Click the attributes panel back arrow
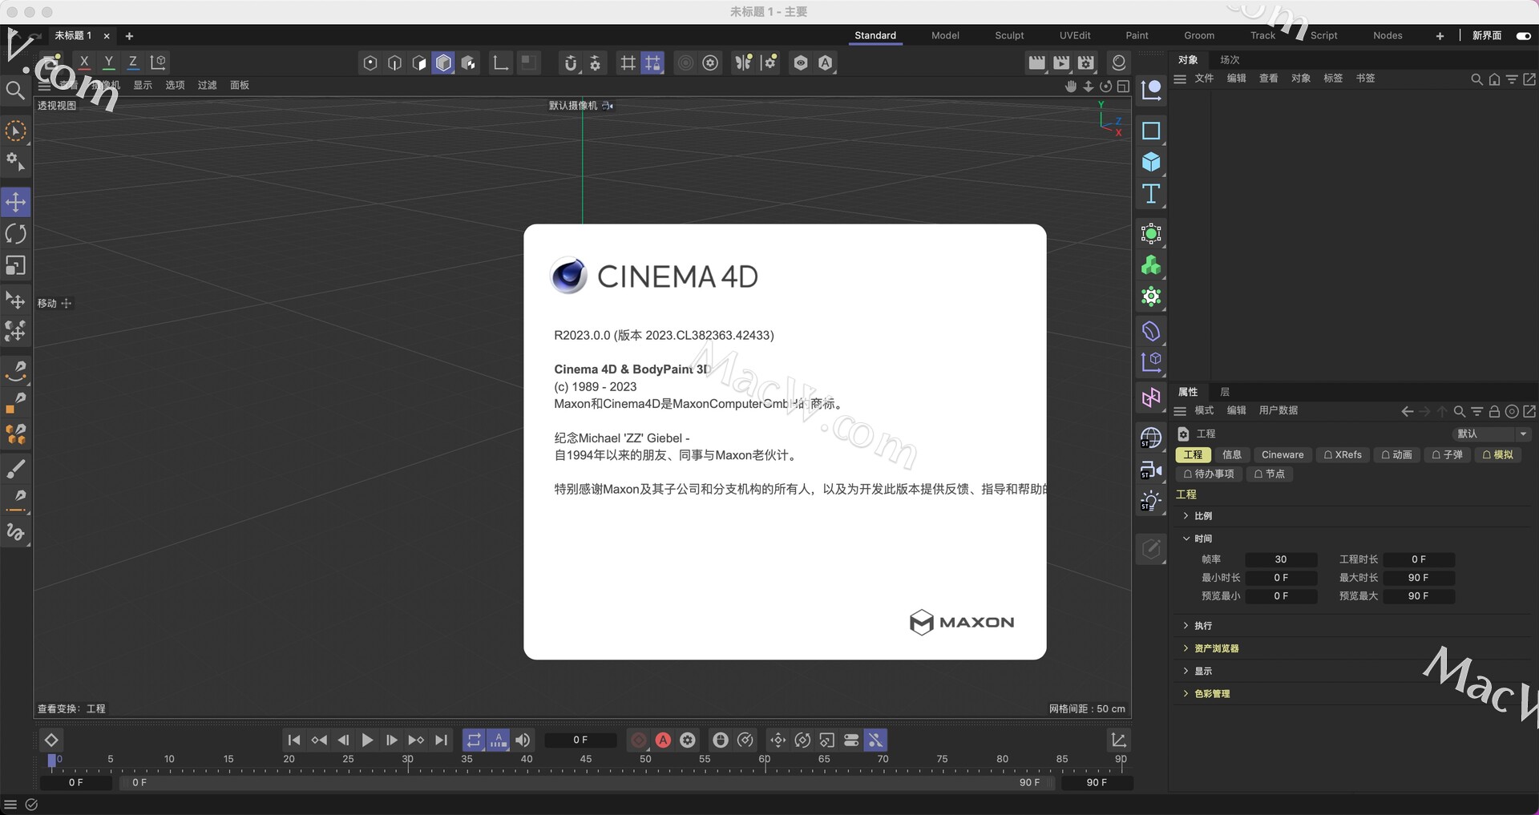This screenshot has width=1539, height=815. pyautogui.click(x=1408, y=411)
